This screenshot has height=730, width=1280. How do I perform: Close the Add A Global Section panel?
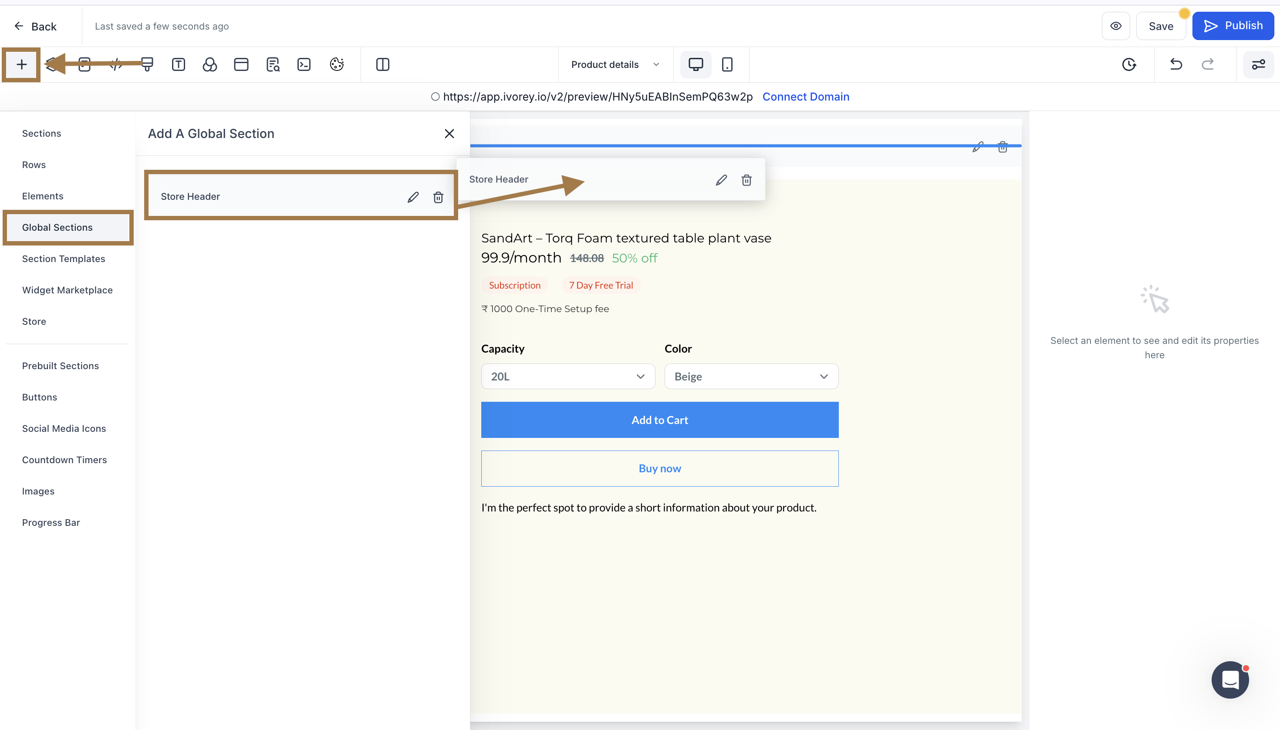(x=449, y=134)
